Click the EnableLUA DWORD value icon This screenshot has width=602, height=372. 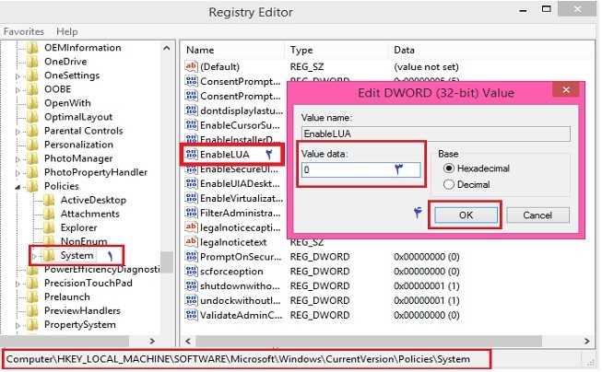pyautogui.click(x=192, y=155)
